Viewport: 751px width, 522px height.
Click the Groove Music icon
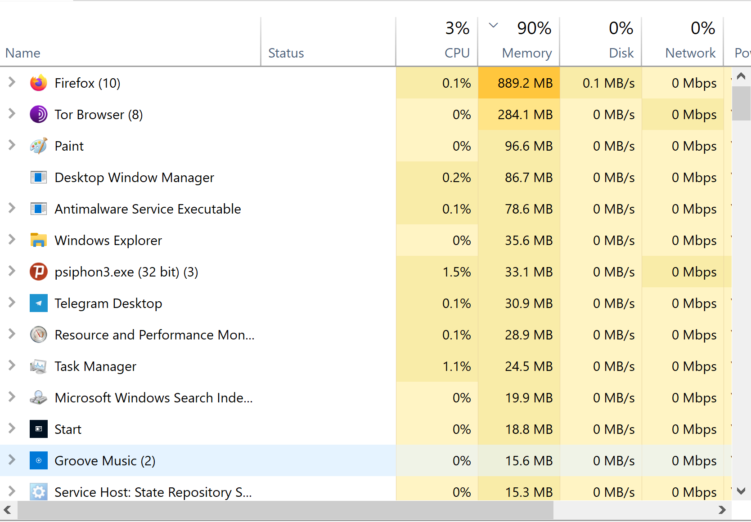(39, 461)
